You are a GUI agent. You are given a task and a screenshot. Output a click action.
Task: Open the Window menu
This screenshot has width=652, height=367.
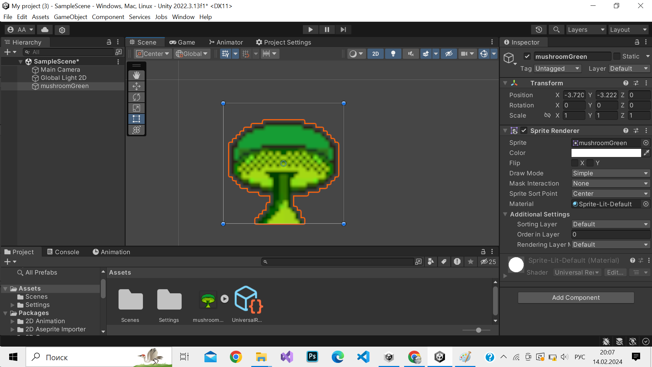(x=183, y=17)
